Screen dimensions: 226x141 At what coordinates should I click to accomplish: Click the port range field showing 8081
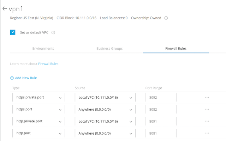[x=161, y=133]
